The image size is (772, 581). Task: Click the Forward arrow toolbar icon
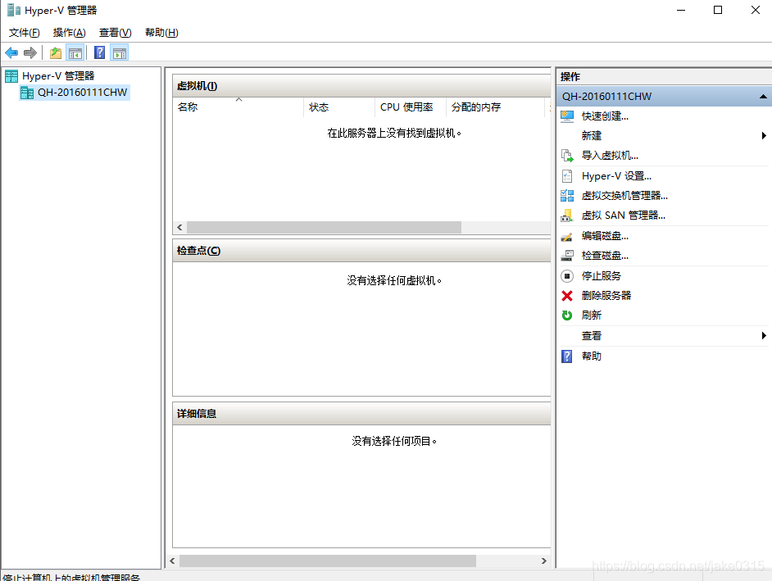click(x=30, y=52)
